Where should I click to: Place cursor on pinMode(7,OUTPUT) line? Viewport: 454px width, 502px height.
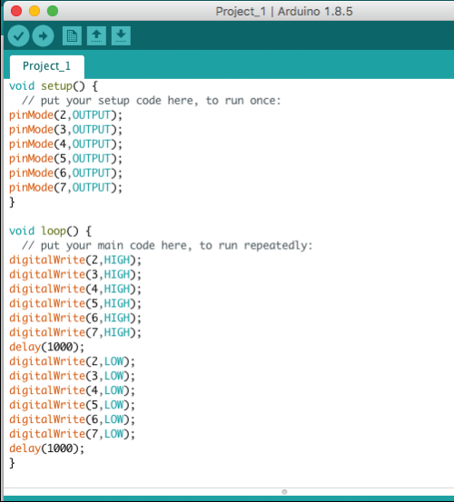65,188
